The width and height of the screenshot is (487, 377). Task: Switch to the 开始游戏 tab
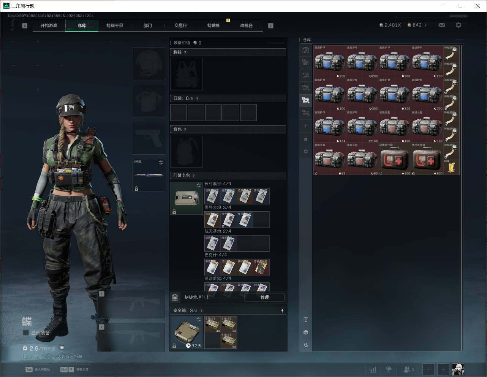coord(49,25)
